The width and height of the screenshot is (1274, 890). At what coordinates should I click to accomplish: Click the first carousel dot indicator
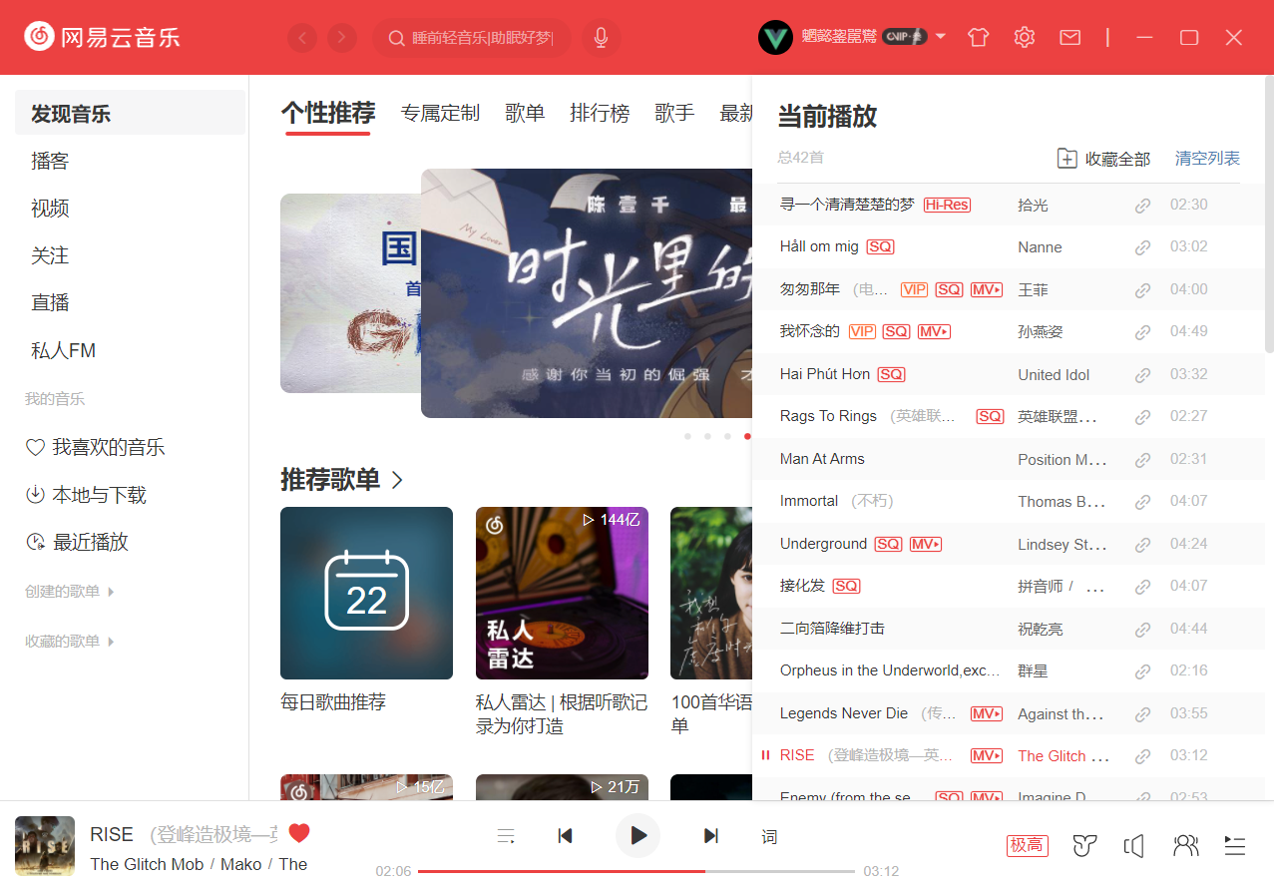coord(687,436)
